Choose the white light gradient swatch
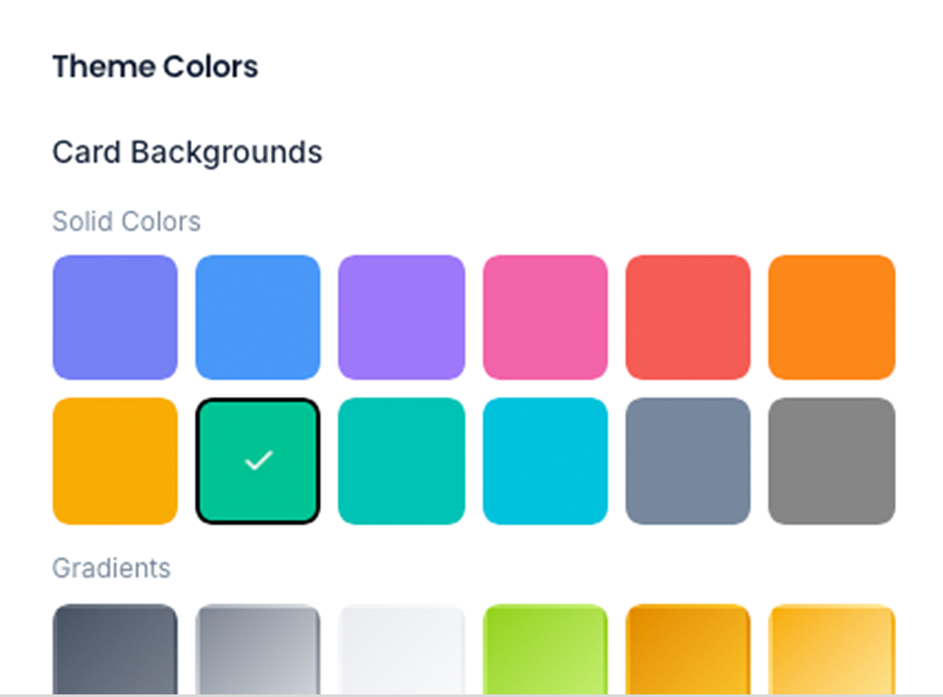Image resolution: width=943 pixels, height=697 pixels. click(401, 648)
